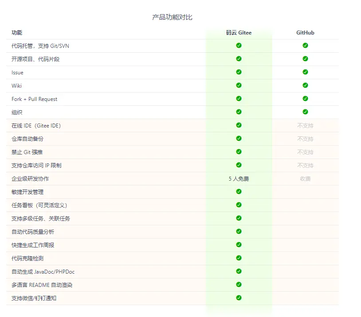
Task: Click Gitee checkmark in the 在线 IDE row
Action: (x=239, y=125)
